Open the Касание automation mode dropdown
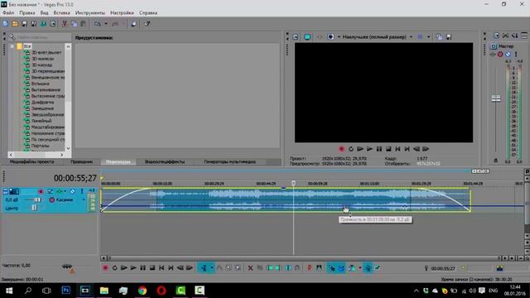This screenshot has width=530, height=298. (x=84, y=200)
